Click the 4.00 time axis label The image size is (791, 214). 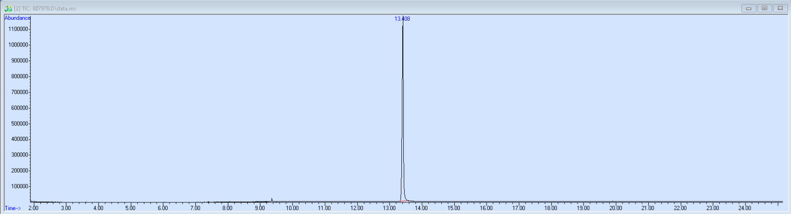pos(98,207)
